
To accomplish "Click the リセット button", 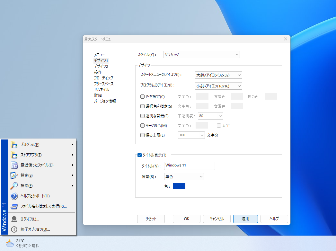I will pyautogui.click(x=151, y=219).
